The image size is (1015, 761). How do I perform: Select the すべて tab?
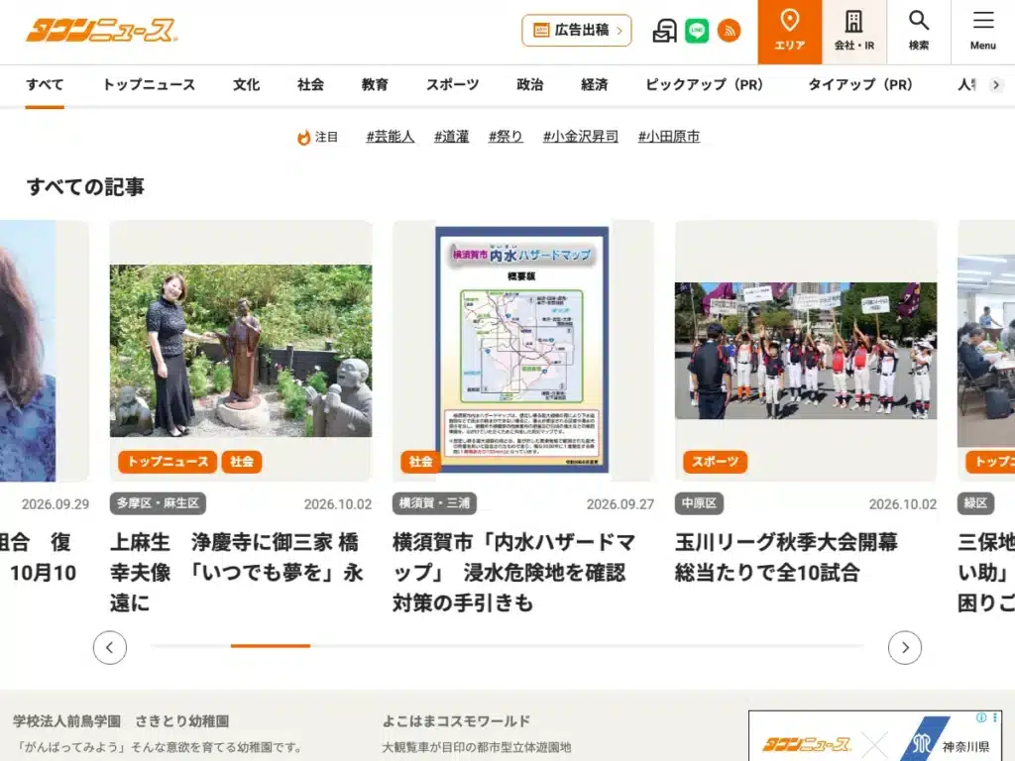click(45, 85)
